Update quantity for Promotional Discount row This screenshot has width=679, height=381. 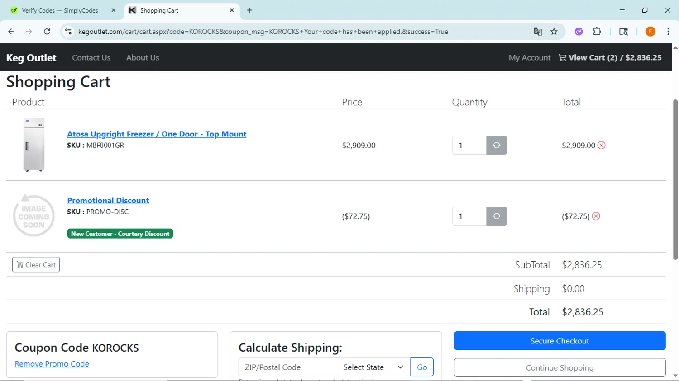pyautogui.click(x=497, y=216)
